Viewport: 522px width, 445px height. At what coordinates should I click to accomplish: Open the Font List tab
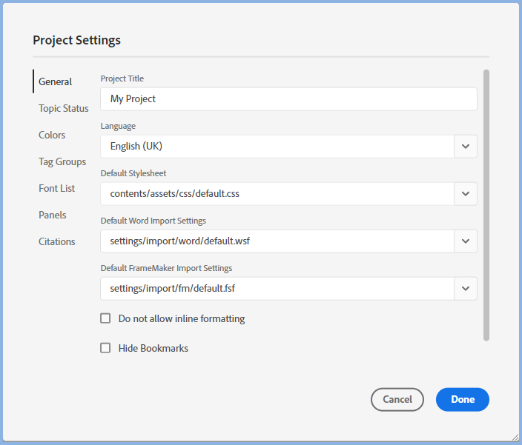[x=56, y=188]
